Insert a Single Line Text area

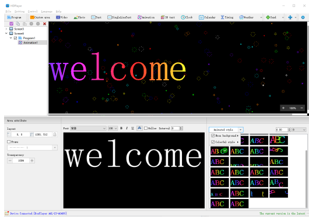(119, 17)
